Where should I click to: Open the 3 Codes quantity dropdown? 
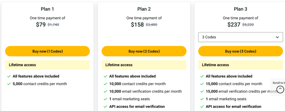coord(240,37)
